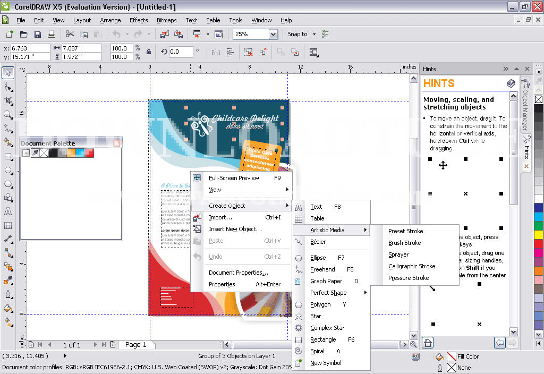
Task: Select the Table tool in the toolbox
Action: [7, 225]
